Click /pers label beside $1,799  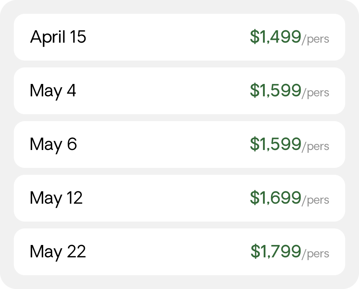(315, 254)
